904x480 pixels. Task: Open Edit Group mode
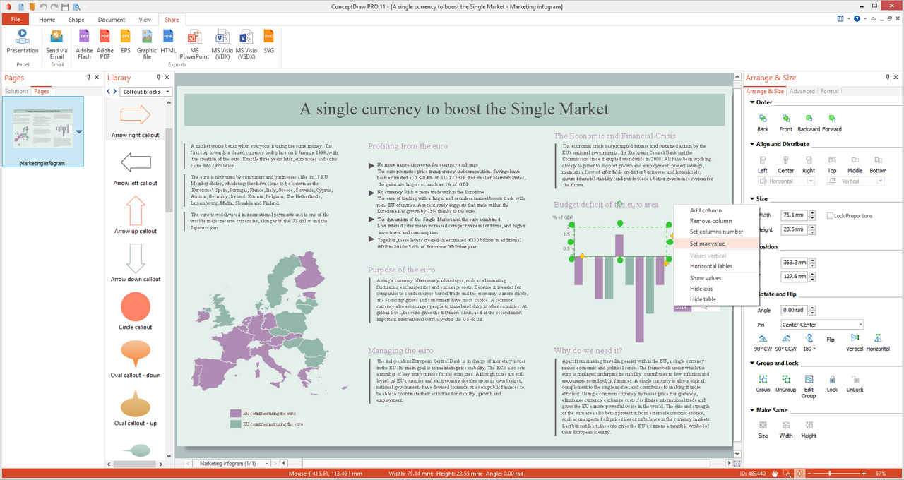coord(809,386)
